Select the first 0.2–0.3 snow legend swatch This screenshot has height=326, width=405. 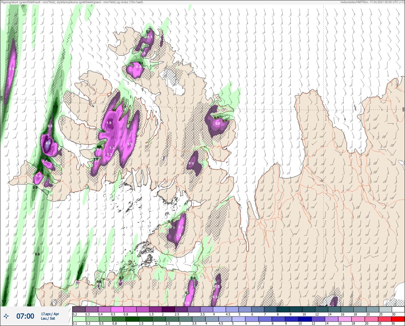point(79,309)
